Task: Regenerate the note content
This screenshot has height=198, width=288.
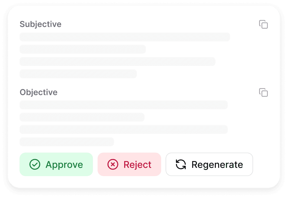Action: pyautogui.click(x=209, y=164)
